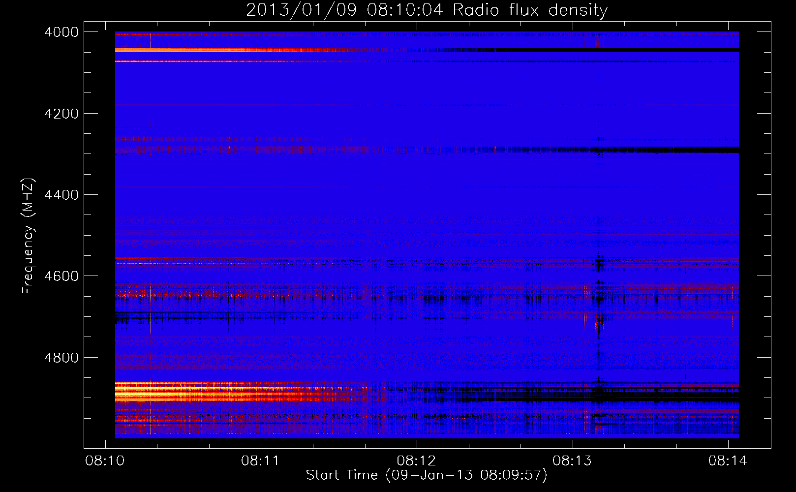Click the 4400 frequency tick label
The image size is (796, 492).
(61, 195)
